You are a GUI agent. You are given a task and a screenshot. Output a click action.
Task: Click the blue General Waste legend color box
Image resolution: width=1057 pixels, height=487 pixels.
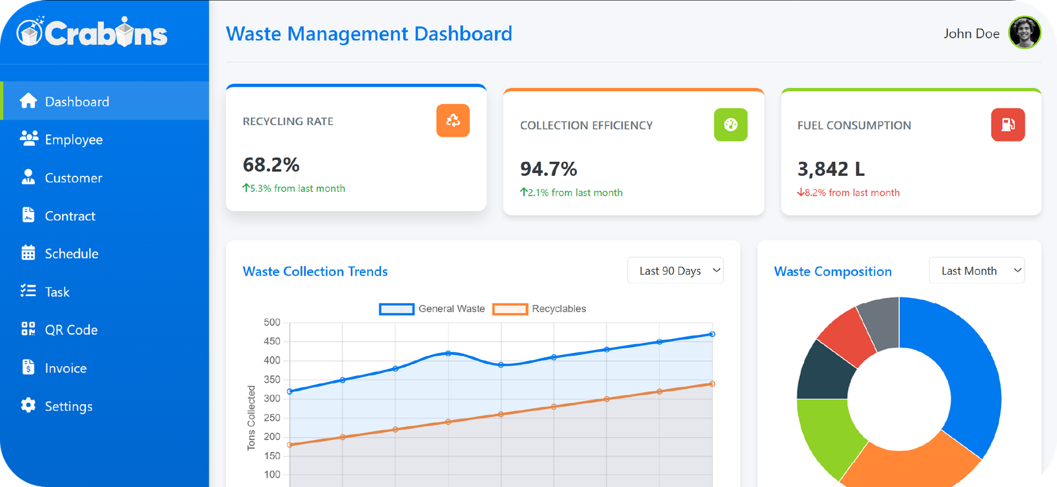pyautogui.click(x=396, y=309)
